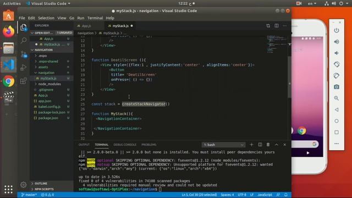Open the terminal selector dropdown '1: bash'
The height and width of the screenshot is (198, 352).
point(223,145)
